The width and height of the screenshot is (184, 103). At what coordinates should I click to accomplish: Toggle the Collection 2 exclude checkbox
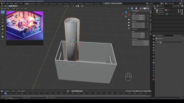click(179, 12)
